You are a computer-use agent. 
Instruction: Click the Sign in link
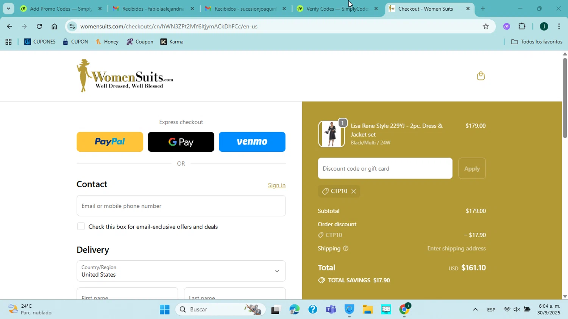tap(277, 185)
